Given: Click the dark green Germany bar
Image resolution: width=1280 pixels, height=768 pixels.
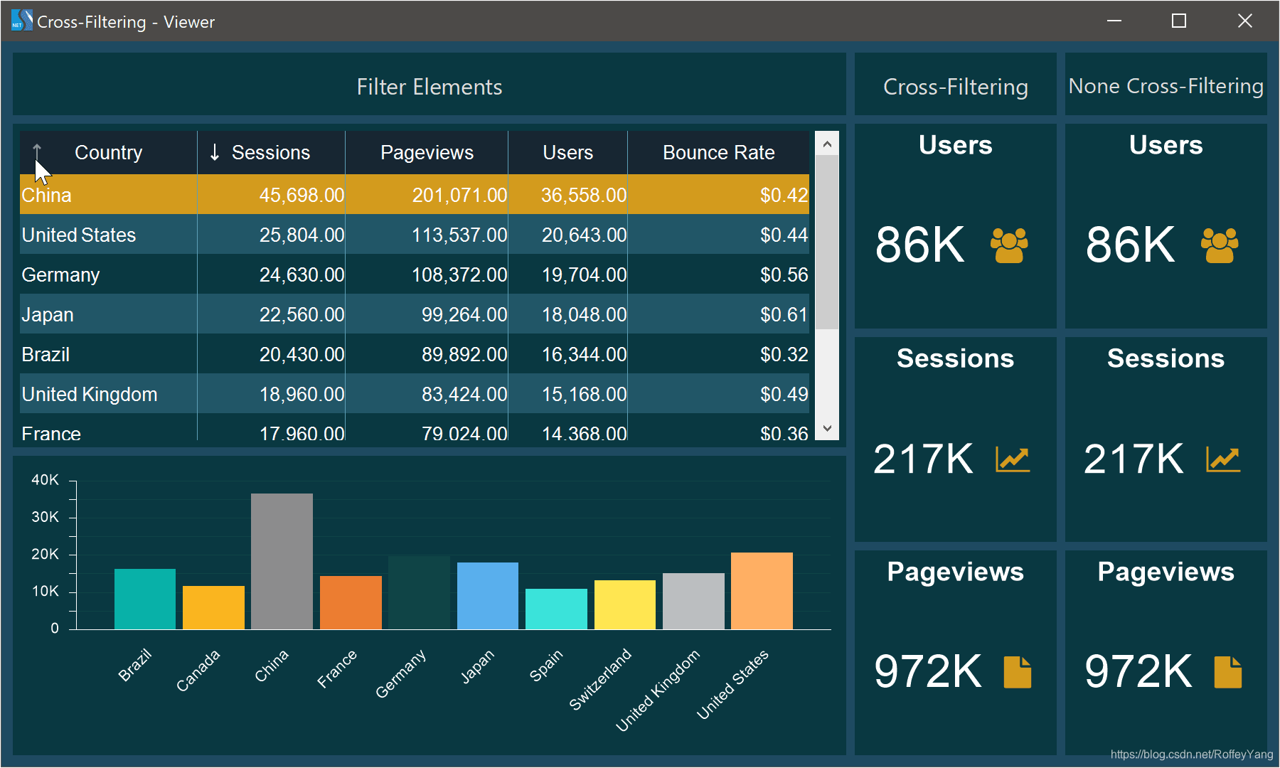Looking at the screenshot, I should [x=419, y=592].
